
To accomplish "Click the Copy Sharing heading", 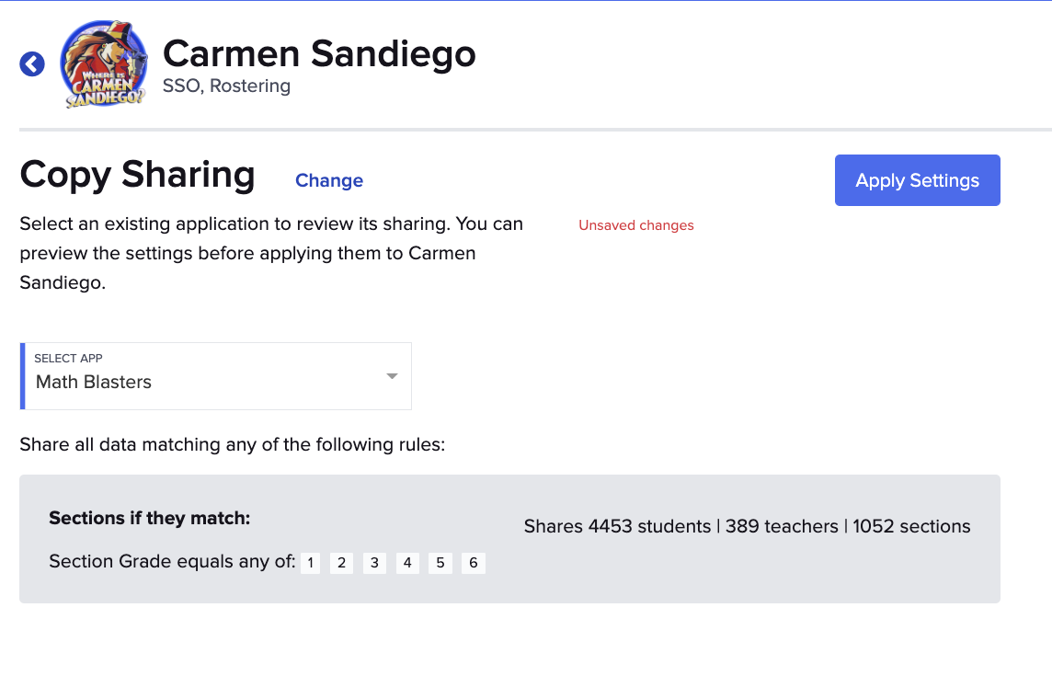I will pyautogui.click(x=137, y=174).
